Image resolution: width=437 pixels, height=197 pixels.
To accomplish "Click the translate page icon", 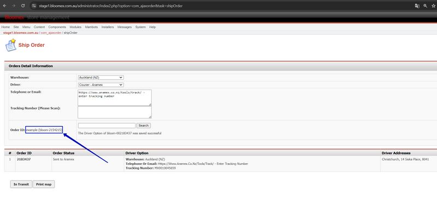I will tap(417, 5).
